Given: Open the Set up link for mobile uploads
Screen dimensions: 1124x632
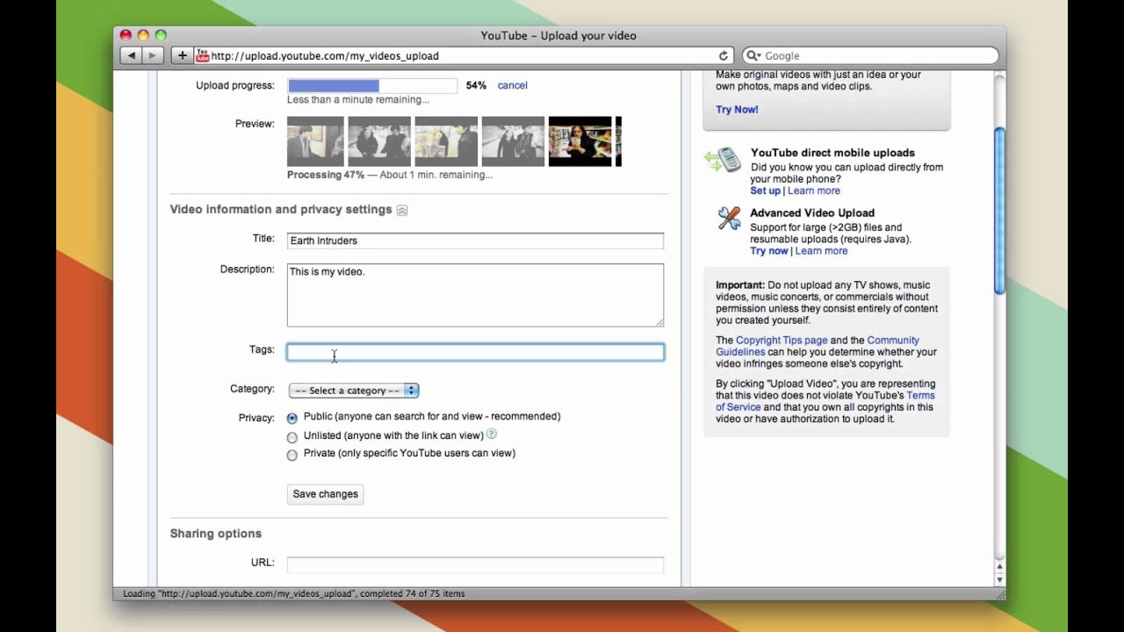Looking at the screenshot, I should click(765, 190).
